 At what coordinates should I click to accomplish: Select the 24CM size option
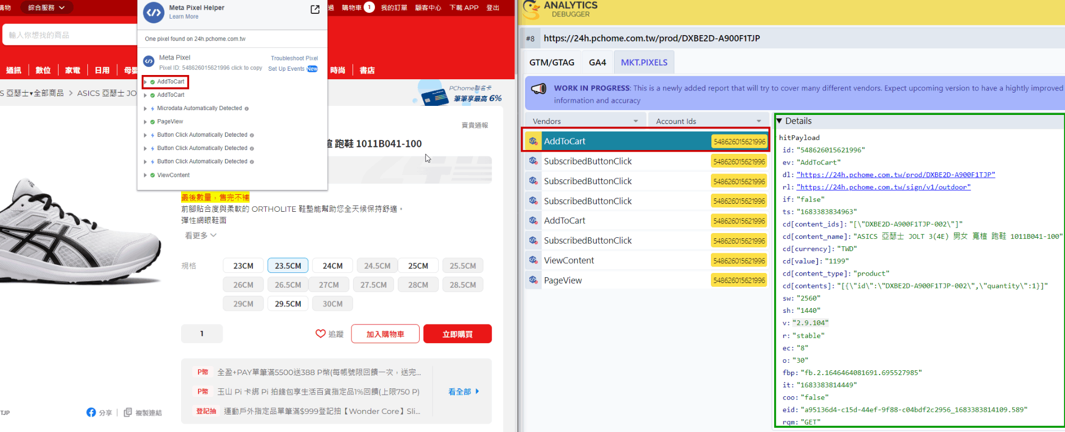pyautogui.click(x=333, y=265)
